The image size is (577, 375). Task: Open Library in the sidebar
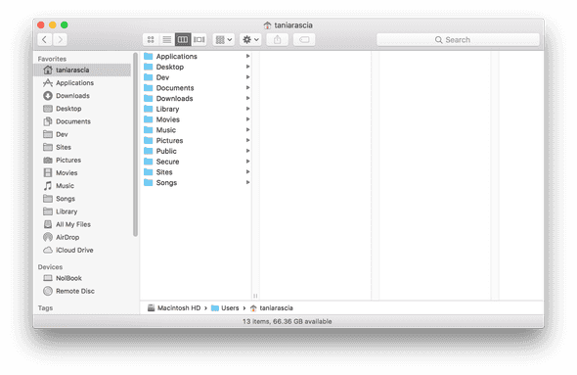coord(82,211)
